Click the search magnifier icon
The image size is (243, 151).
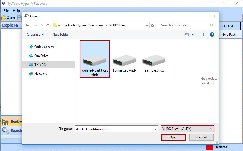[x=211, y=25]
